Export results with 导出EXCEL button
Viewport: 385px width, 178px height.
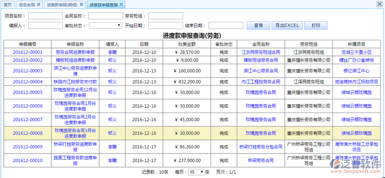coord(287,25)
